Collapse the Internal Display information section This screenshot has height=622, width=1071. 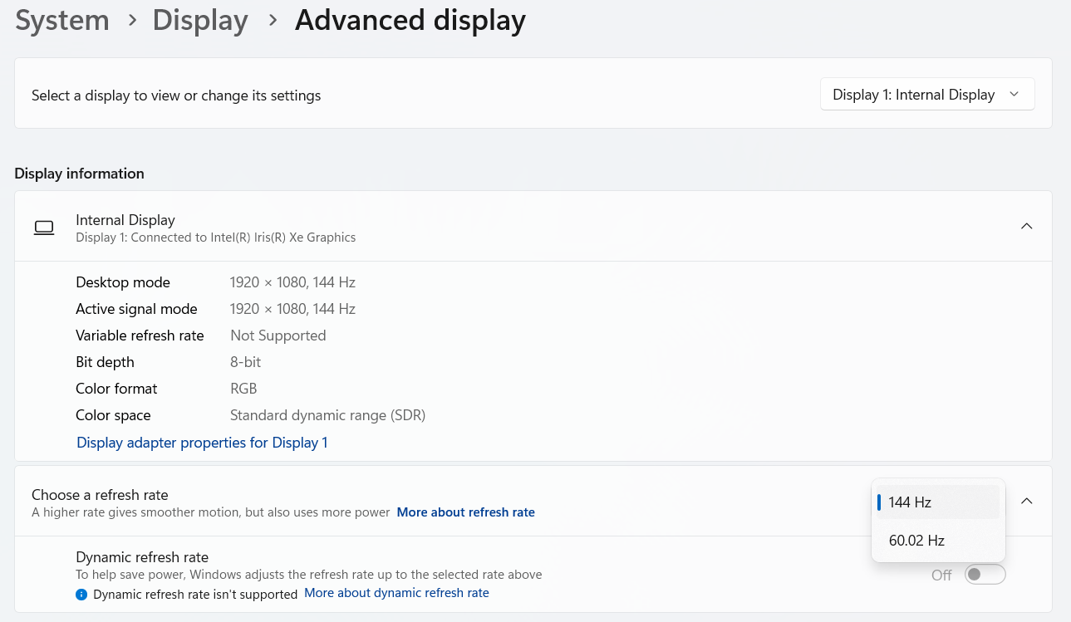1026,227
